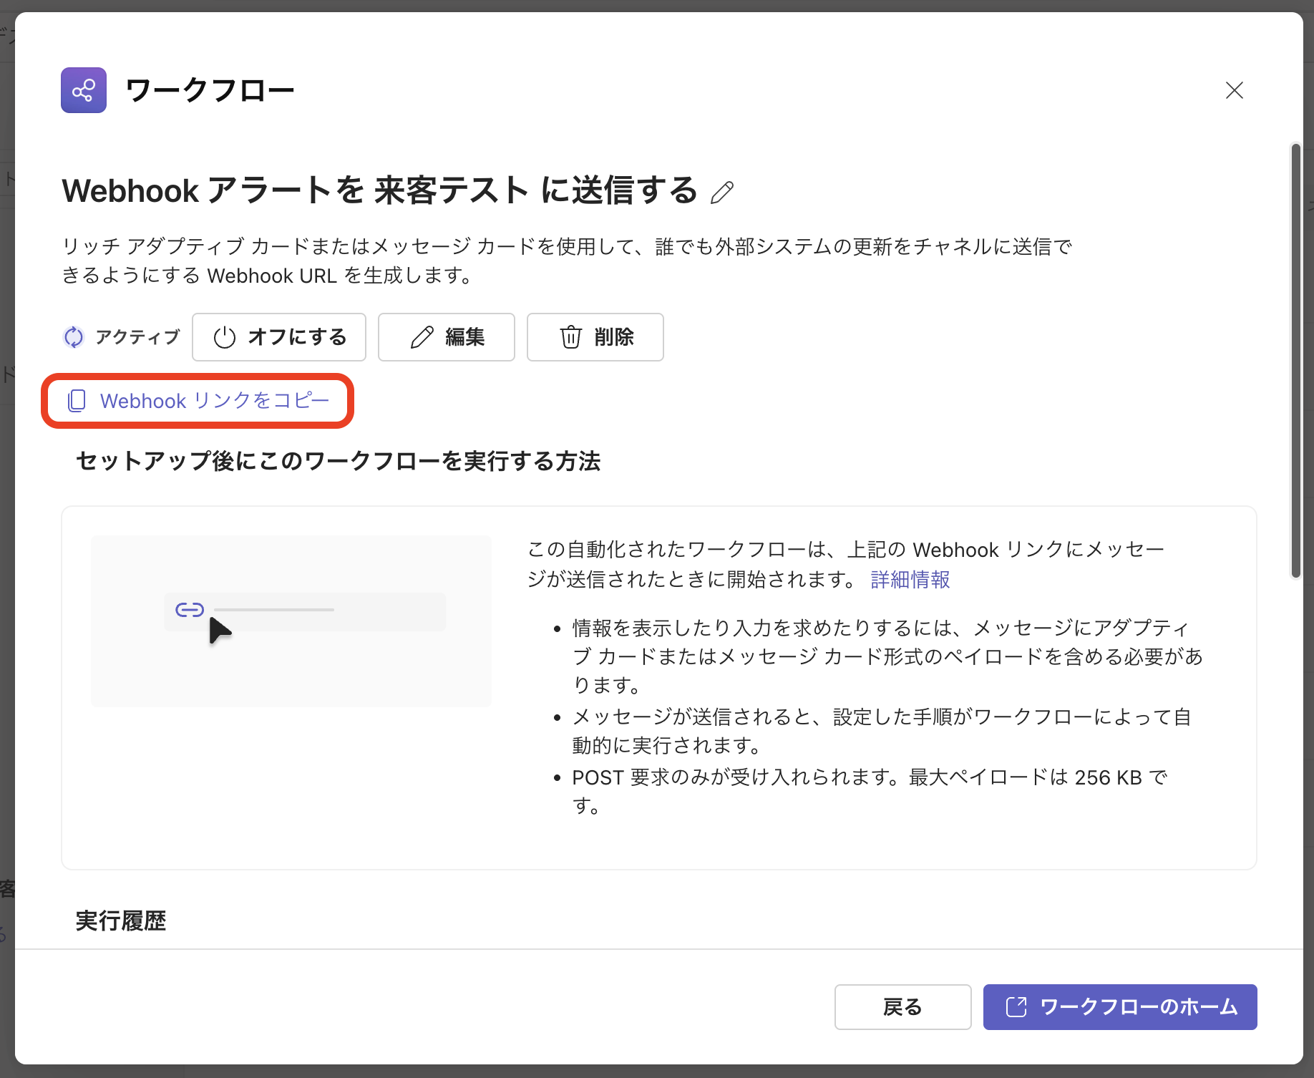The image size is (1314, 1078).
Task: Click the 実行履歴 section heading
Action: (x=121, y=921)
